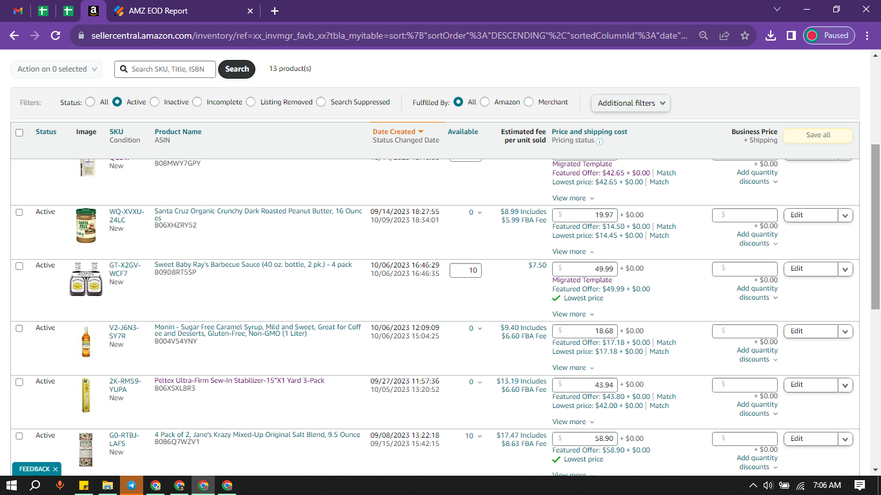Check the Monin Caramel Syrup row checkbox
881x495 pixels.
point(19,328)
